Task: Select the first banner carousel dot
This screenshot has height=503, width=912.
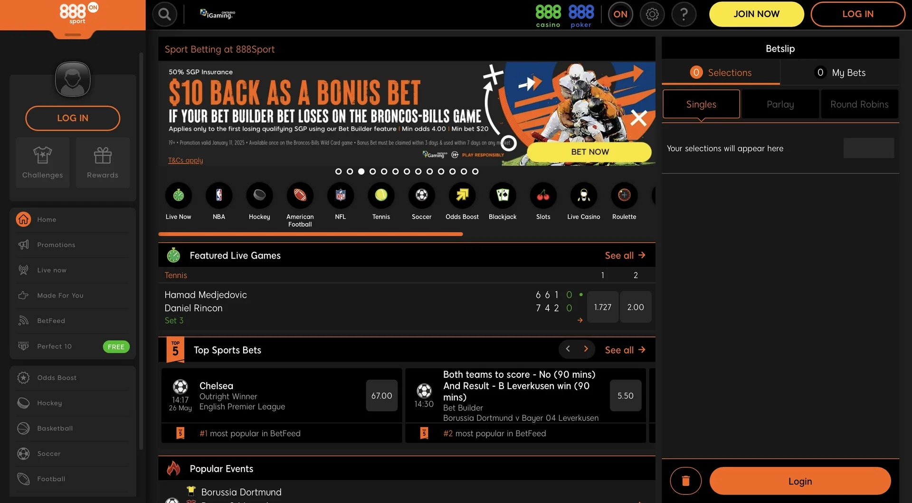Action: pyautogui.click(x=338, y=171)
